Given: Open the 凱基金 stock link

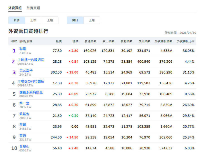Looking at the screenshot, I should (24, 114).
